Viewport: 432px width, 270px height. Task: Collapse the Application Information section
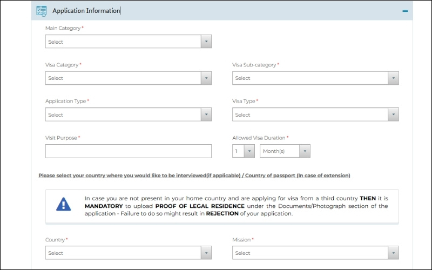tap(405, 11)
